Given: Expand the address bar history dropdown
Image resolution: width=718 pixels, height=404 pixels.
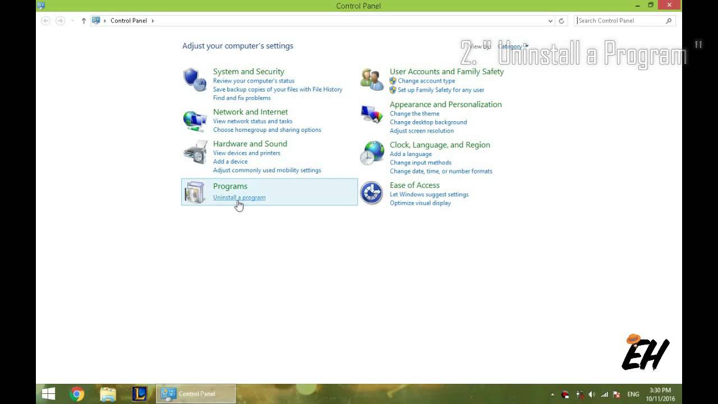Looking at the screenshot, I should [x=550, y=21].
